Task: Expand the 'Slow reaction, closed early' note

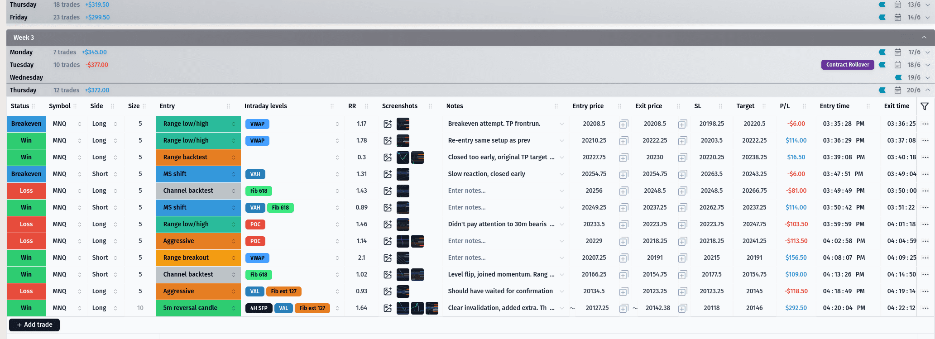Action: point(561,174)
